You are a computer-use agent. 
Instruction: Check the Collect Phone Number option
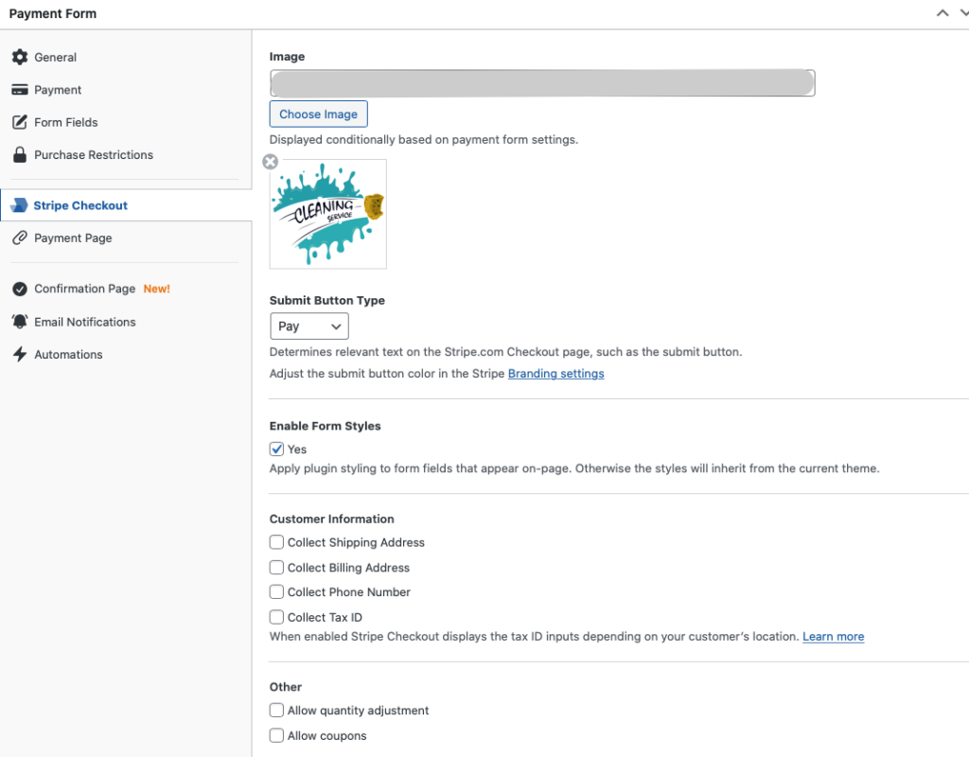click(x=277, y=591)
